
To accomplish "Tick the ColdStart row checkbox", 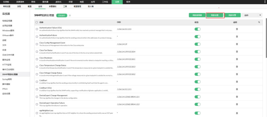I will [x=37, y=82].
